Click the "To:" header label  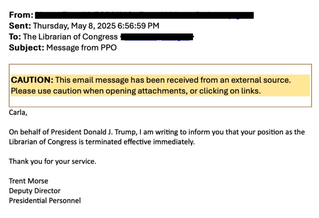point(15,37)
